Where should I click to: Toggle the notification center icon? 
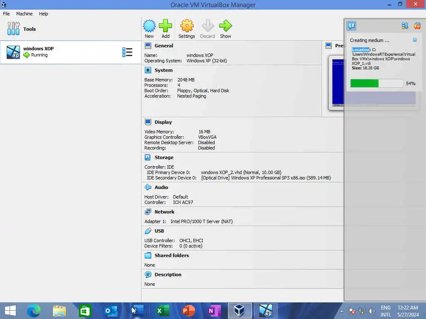tap(351, 26)
